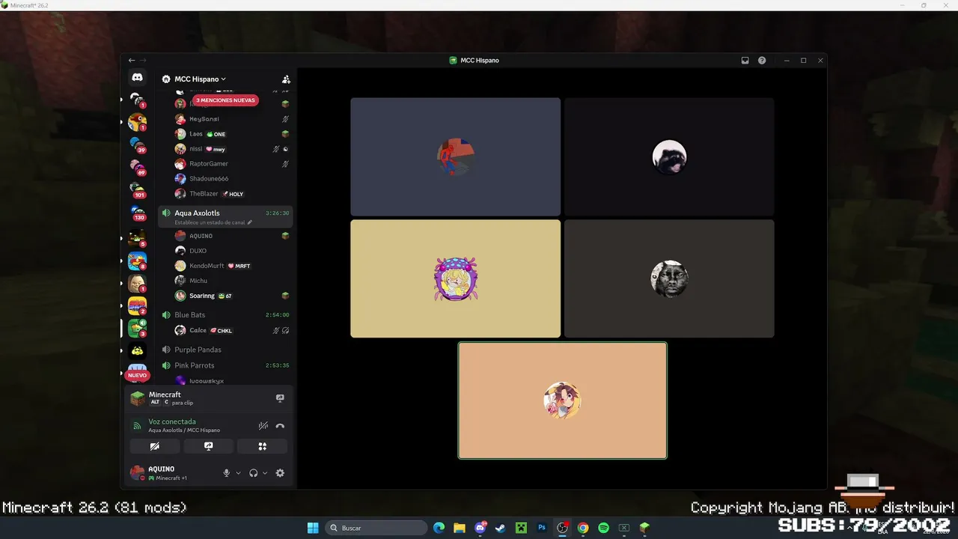This screenshot has height=539, width=958.
Task: Click the share your screen button
Action: pos(208,446)
